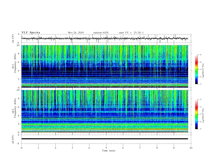Click the "ch.1(V)" waveform axis label
Image resolution: width=215 pixels, height=166 pixels.
pyautogui.click(x=13, y=39)
